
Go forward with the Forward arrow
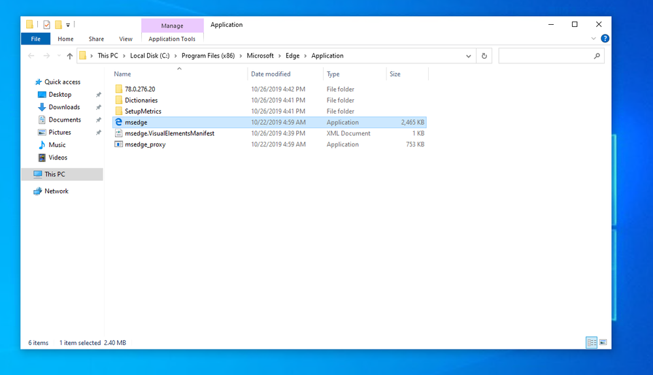coord(46,56)
